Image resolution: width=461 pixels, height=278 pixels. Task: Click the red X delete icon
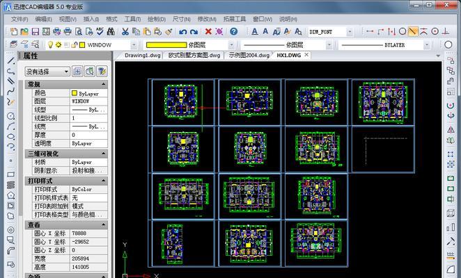208,31
